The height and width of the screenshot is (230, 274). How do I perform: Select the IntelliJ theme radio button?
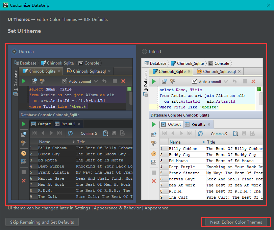(x=144, y=52)
